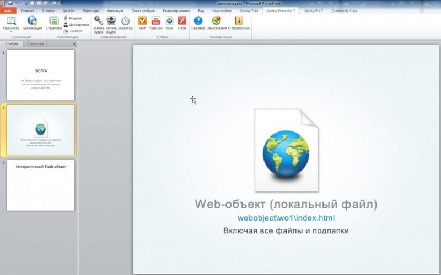Click the Экспорт ribbon item
This screenshot has width=441, height=275.
(x=73, y=31)
